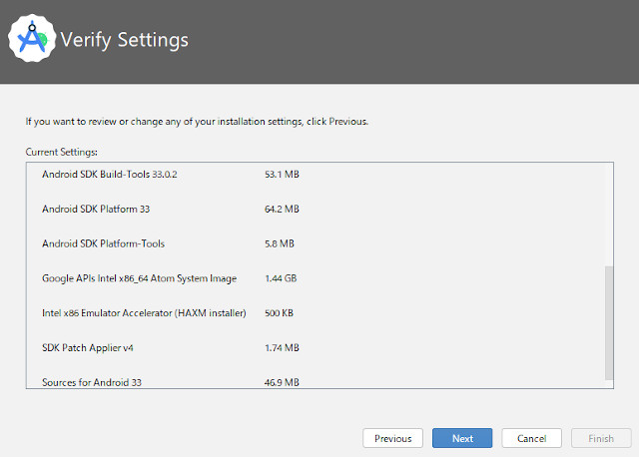Select Intel x86 Emulator Accelerator (HAXM installer)
Screen dimensions: 639x457
tap(144, 313)
